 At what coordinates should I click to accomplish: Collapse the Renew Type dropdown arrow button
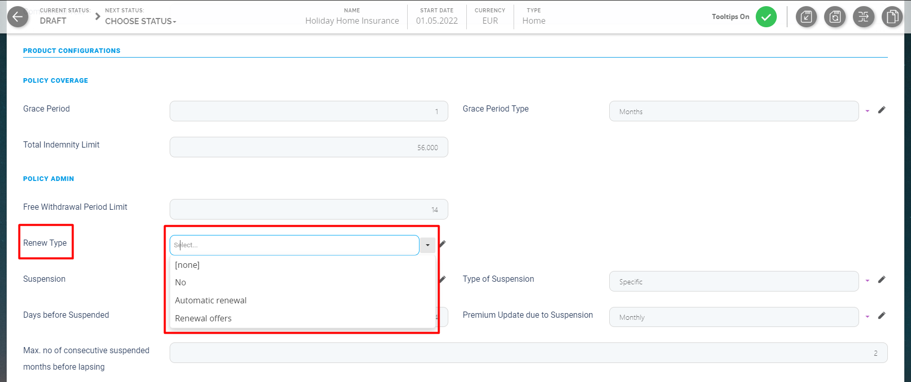[x=427, y=245]
